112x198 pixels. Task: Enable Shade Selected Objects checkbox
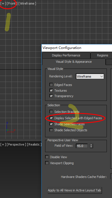point(51,130)
